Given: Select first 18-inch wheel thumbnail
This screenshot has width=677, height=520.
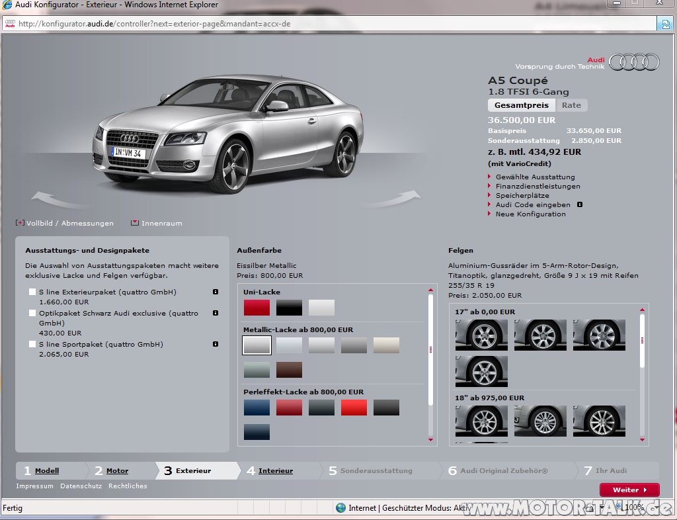Looking at the screenshot, I should click(481, 421).
